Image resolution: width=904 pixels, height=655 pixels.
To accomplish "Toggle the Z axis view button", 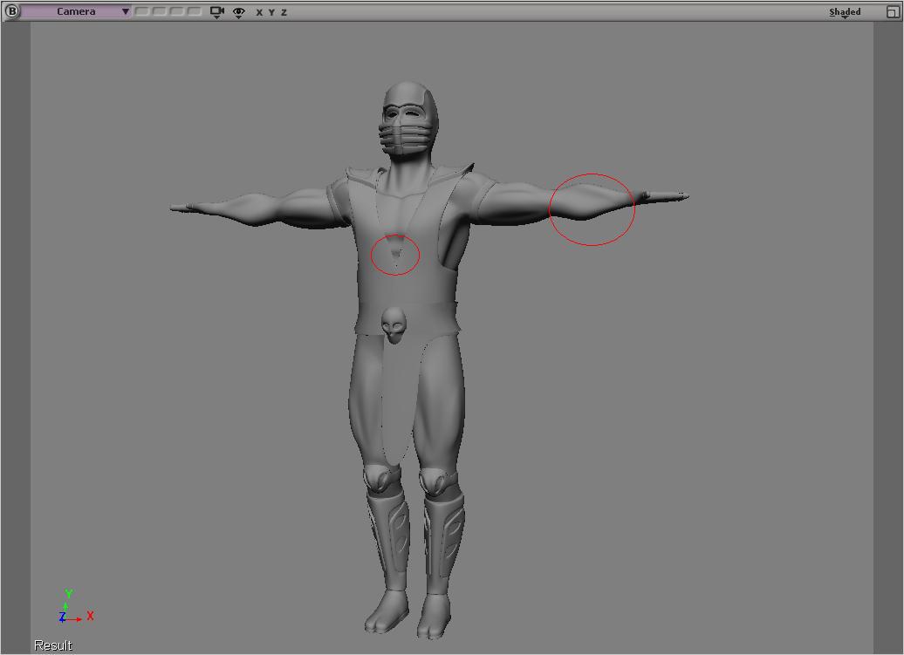I will tap(284, 12).
